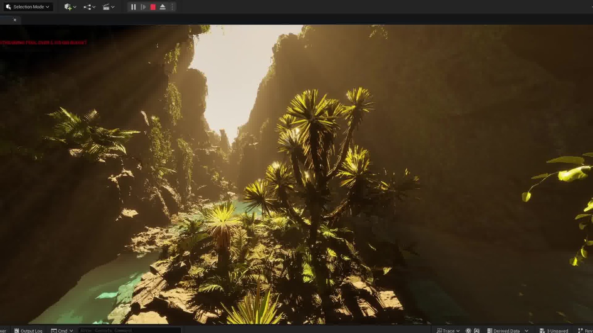The image size is (593, 333).
Task: Click the red streaming pool warning text
Action: tap(43, 42)
